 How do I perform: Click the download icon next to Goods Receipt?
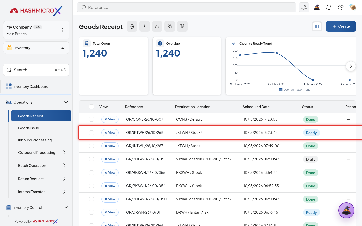click(145, 26)
